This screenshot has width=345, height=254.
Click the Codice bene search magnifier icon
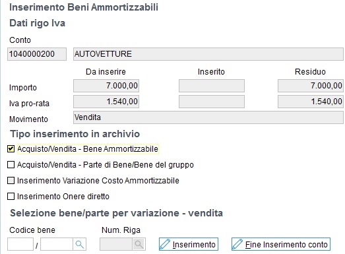[x=79, y=244]
